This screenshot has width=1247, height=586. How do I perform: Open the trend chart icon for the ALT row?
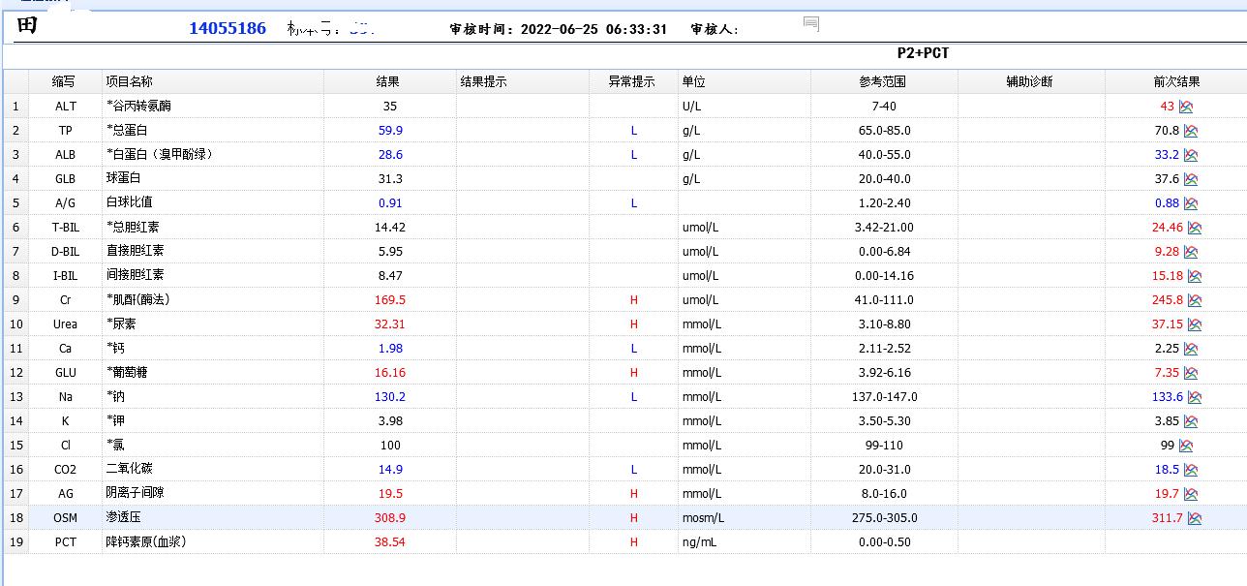pyautogui.click(x=1186, y=107)
